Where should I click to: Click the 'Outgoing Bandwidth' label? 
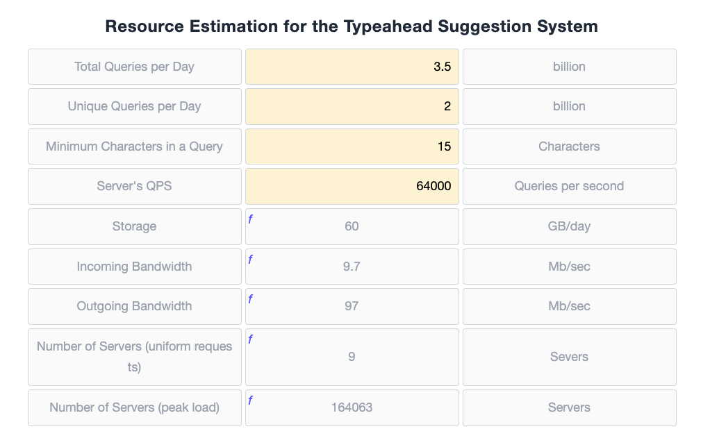(135, 306)
